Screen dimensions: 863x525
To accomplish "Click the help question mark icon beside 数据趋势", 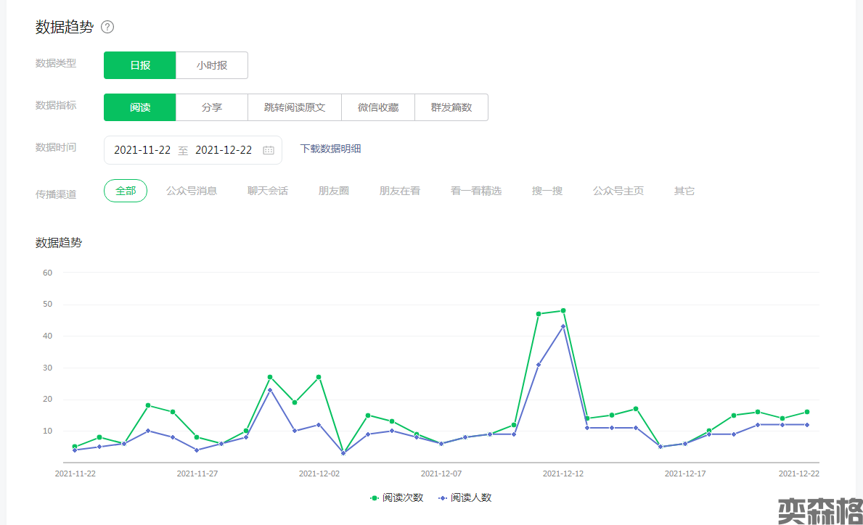I will (x=107, y=28).
